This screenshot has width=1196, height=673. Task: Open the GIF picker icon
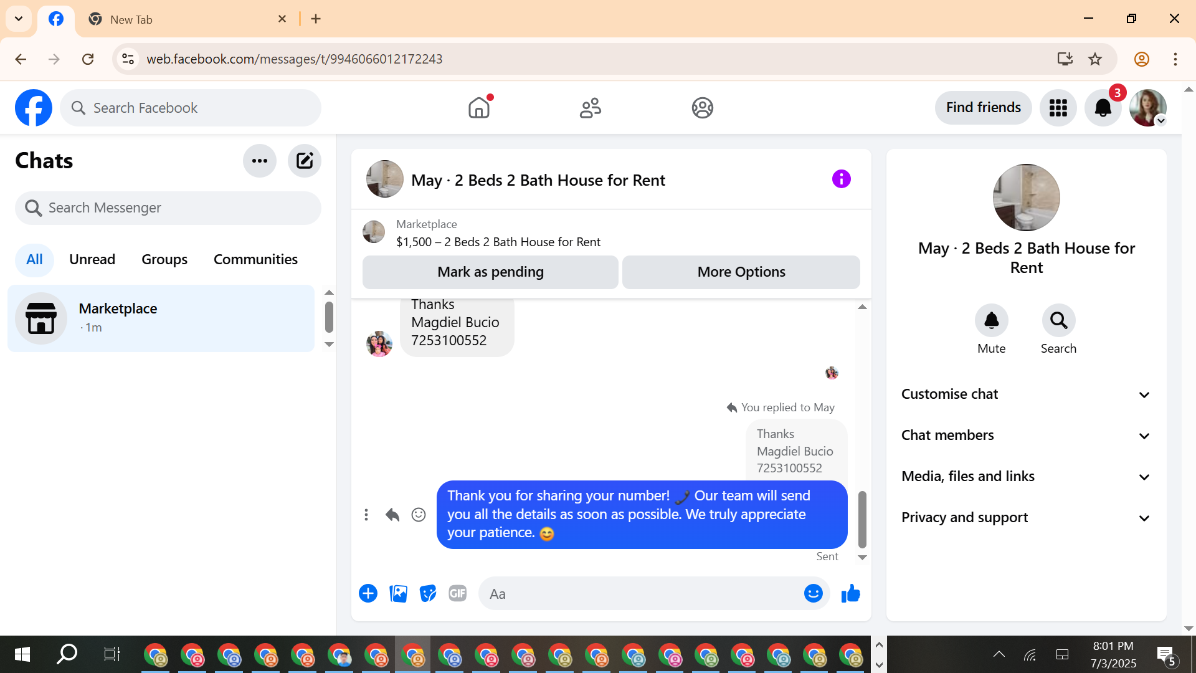[x=458, y=594]
